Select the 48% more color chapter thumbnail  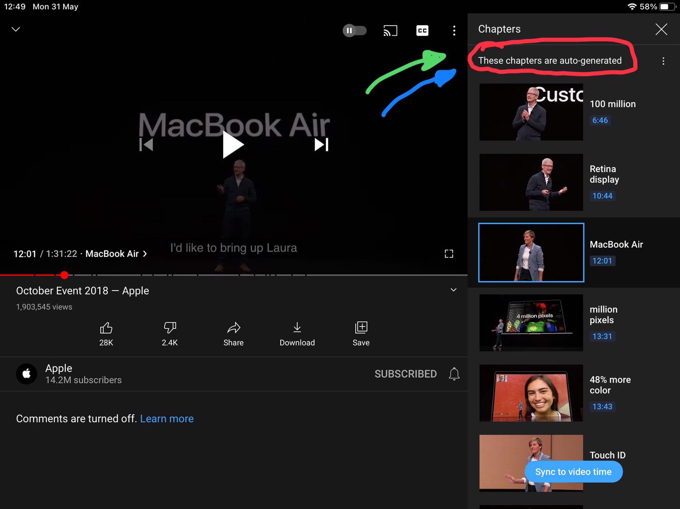[531, 393]
